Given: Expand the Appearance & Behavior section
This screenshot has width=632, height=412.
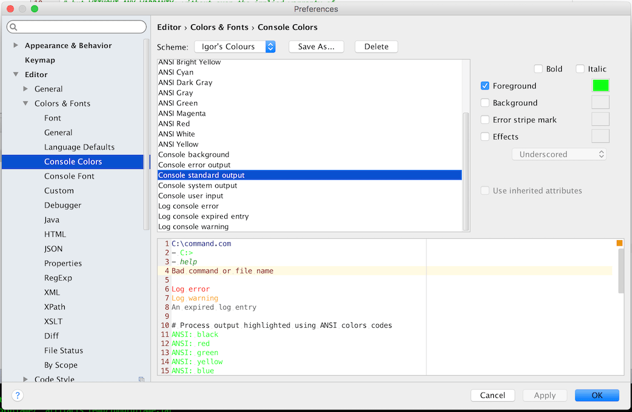Looking at the screenshot, I should [14, 45].
